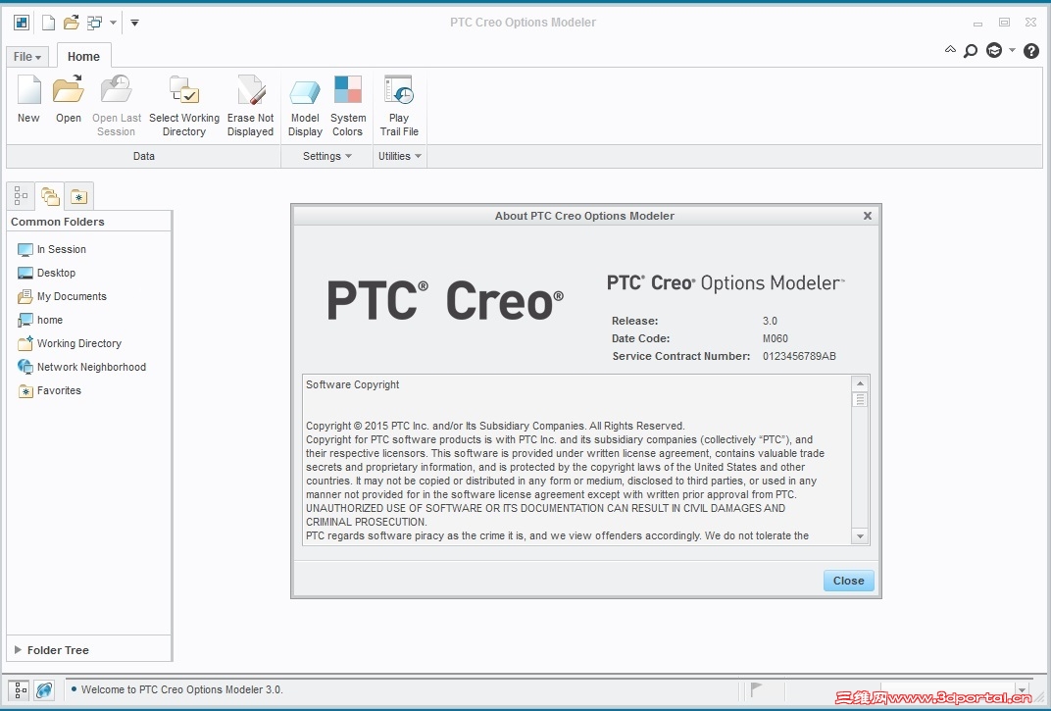
Task: Open Favorites in Common Folders list
Action: coord(50,390)
